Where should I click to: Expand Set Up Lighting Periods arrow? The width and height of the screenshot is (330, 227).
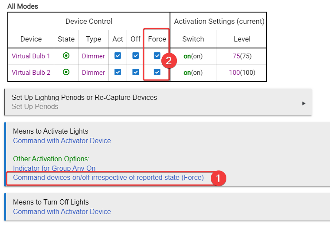pyautogui.click(x=304, y=103)
